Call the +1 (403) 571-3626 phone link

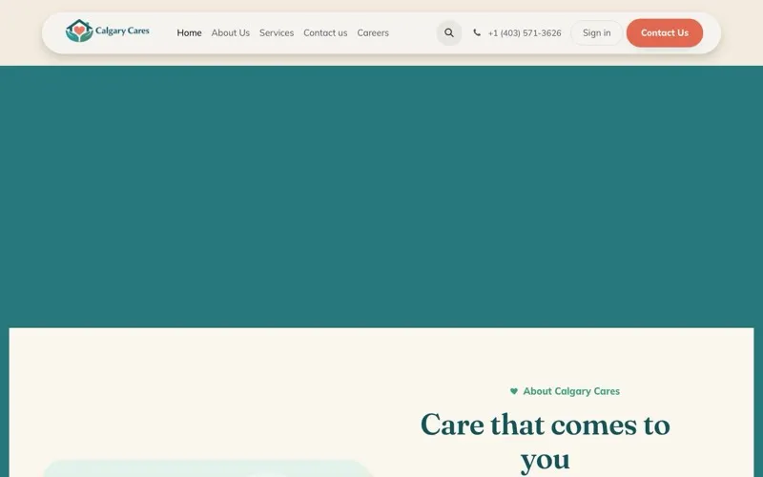click(524, 33)
